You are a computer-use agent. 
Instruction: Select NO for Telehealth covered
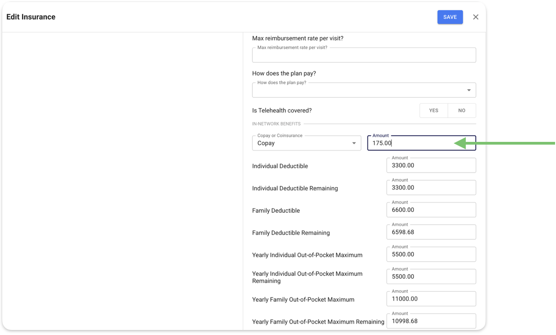[x=462, y=110]
